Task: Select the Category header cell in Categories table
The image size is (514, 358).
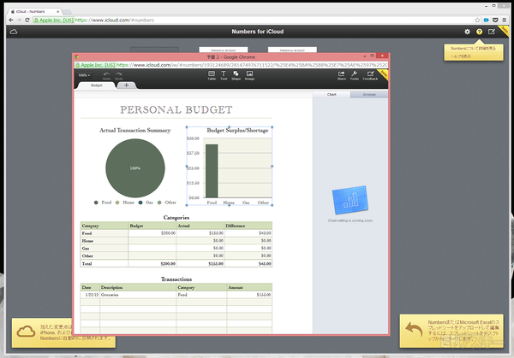Action: point(105,226)
